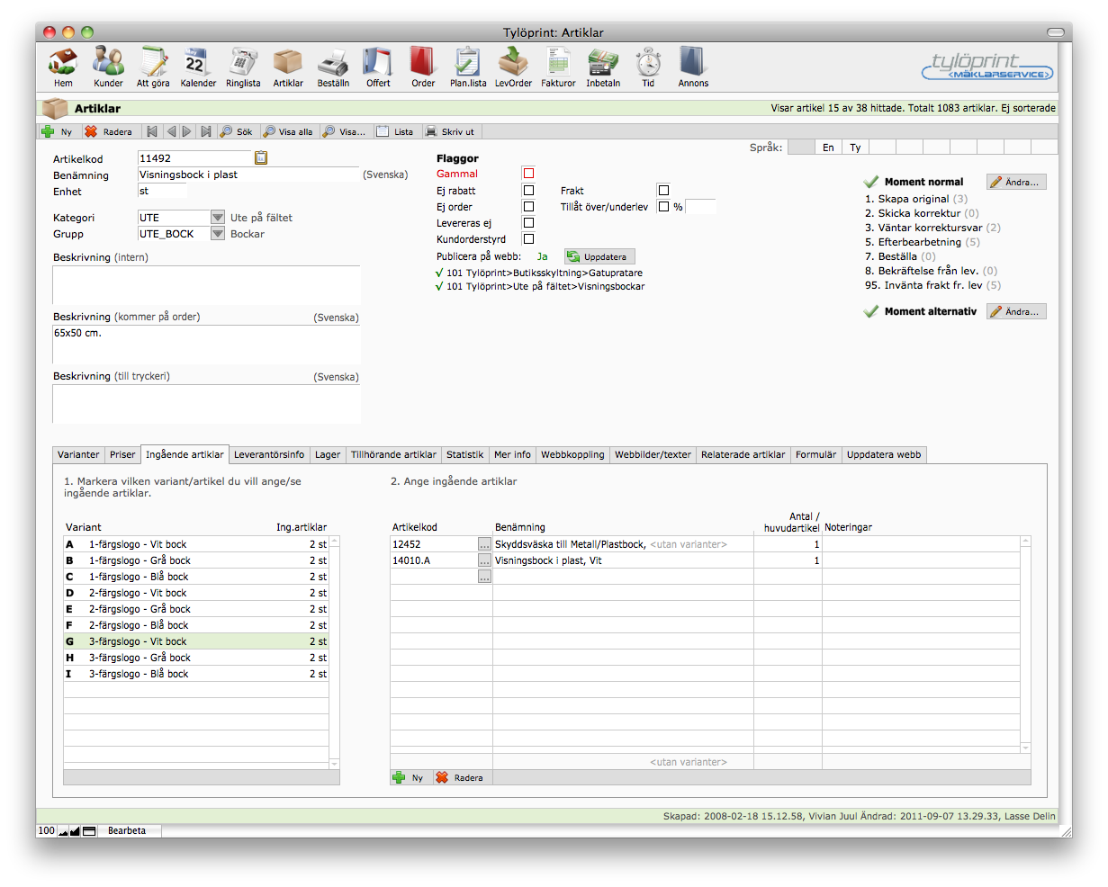Jump to the last article record
The height and width of the screenshot is (887, 1108).
pyautogui.click(x=206, y=131)
